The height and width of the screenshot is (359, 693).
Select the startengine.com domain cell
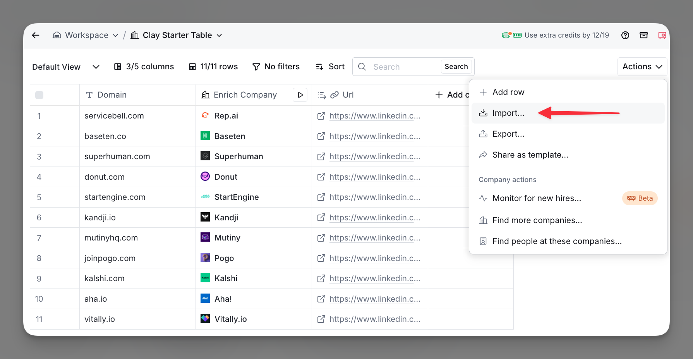[x=137, y=197]
